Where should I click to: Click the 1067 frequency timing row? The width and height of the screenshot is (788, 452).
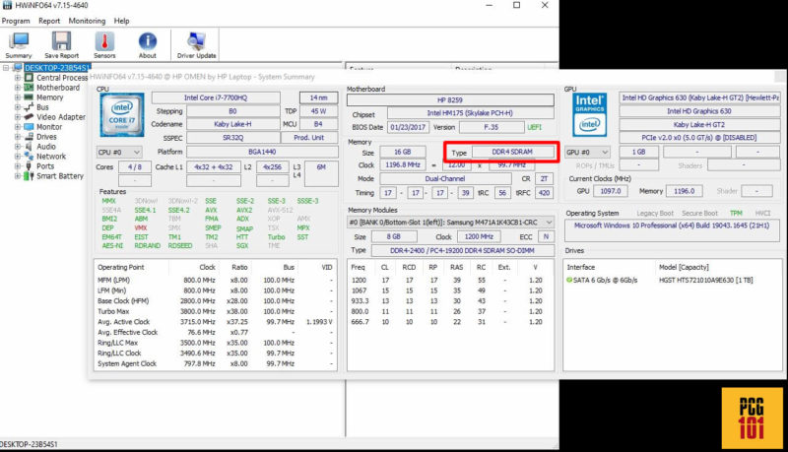click(450, 291)
